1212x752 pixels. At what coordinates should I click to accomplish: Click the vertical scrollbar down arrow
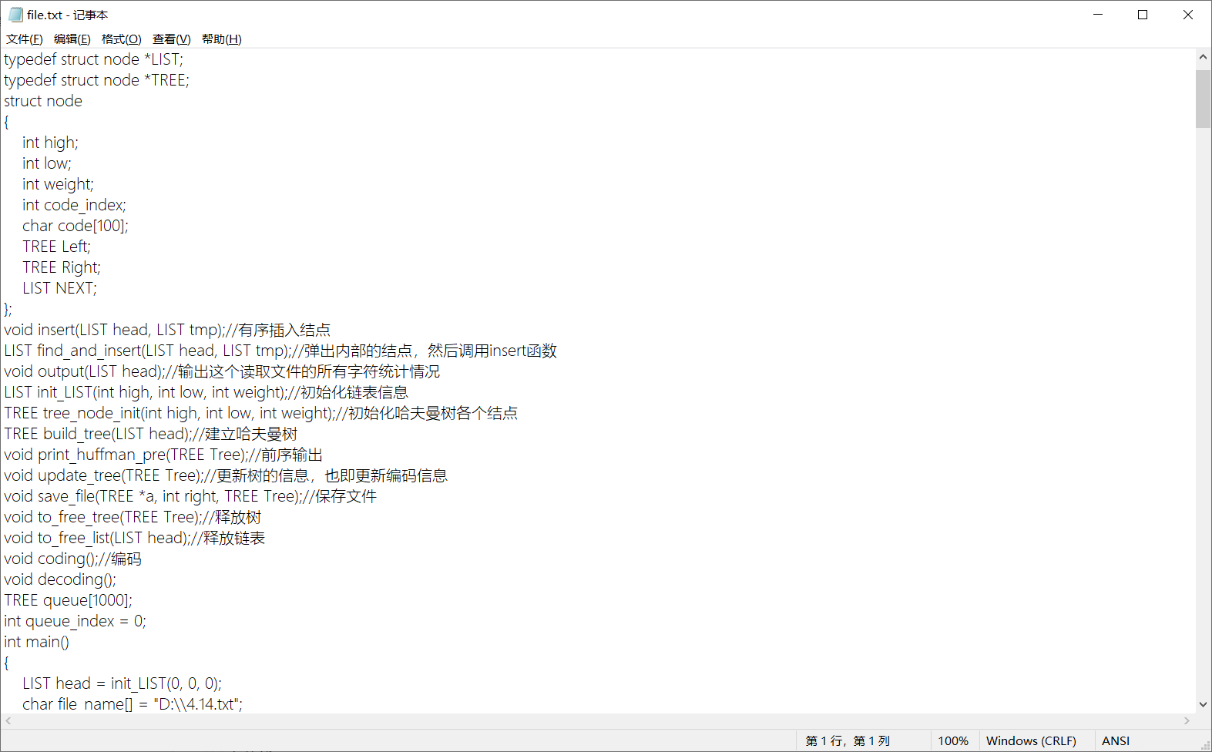click(x=1203, y=704)
